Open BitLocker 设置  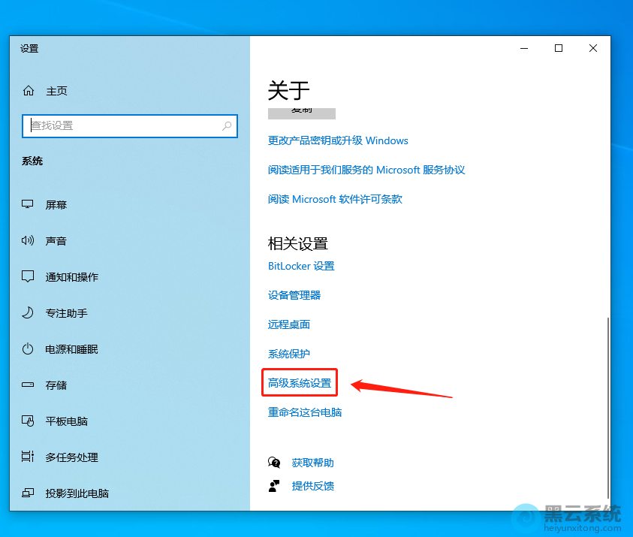[301, 266]
